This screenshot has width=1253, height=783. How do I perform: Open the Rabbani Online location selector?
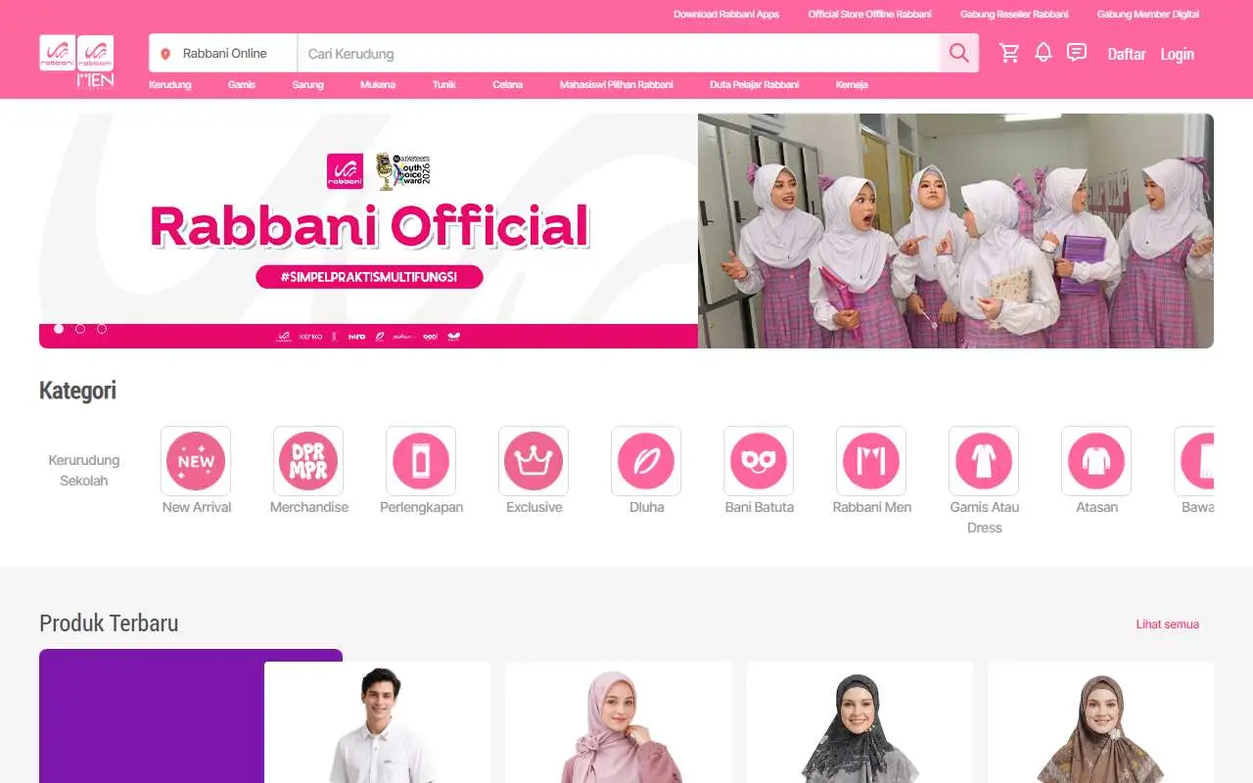click(x=223, y=53)
